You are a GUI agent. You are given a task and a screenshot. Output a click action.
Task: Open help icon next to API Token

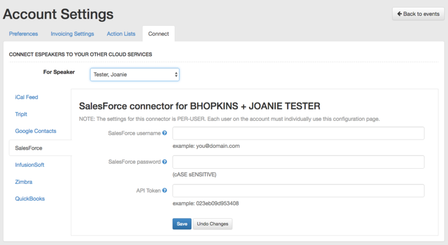[165, 190]
